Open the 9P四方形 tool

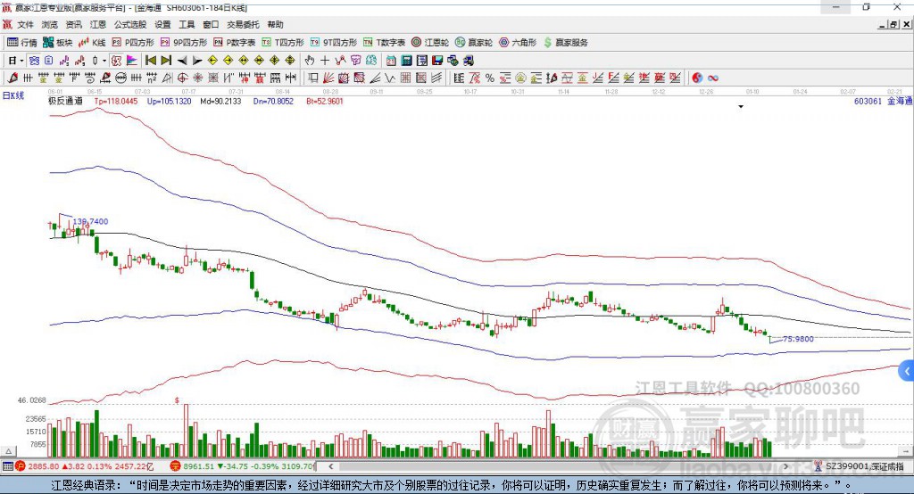pyautogui.click(x=184, y=43)
